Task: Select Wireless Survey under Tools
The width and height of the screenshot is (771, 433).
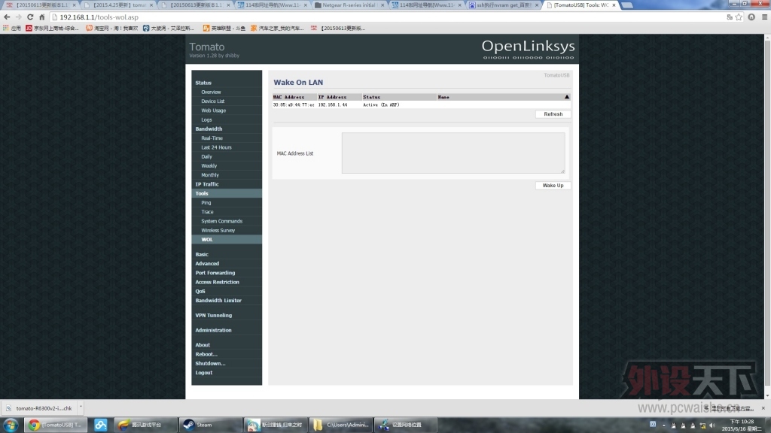Action: [x=218, y=231]
